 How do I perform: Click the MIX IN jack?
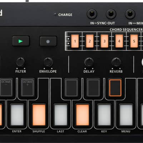click(130, 14)
